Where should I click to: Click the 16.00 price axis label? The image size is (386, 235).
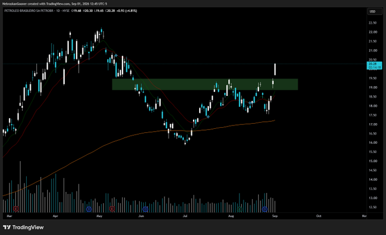[x=372, y=142]
